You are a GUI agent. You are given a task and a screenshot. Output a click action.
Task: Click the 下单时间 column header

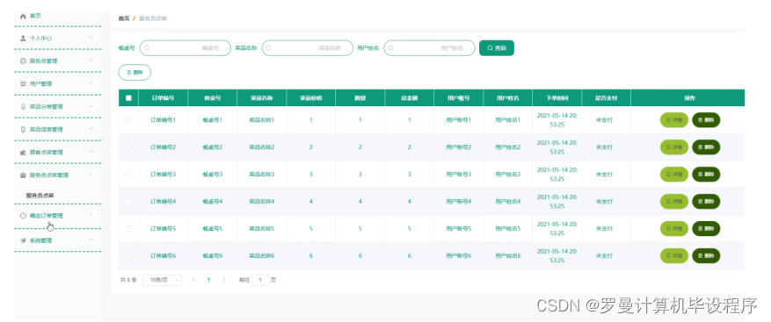[557, 97]
